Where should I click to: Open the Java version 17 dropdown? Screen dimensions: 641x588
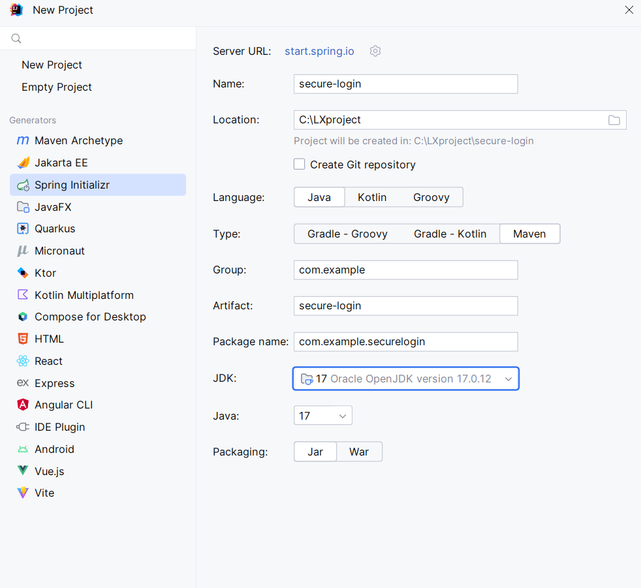point(323,416)
